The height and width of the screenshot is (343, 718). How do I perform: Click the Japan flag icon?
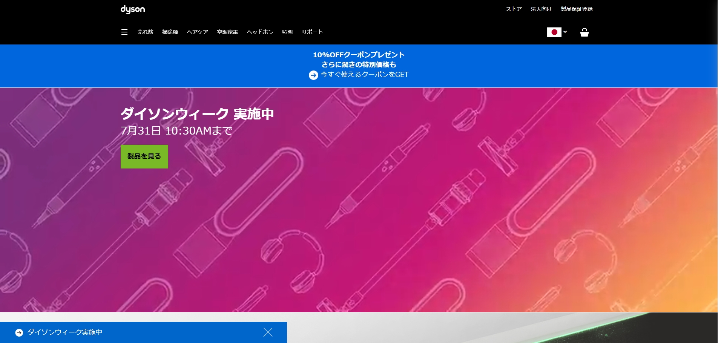pyautogui.click(x=554, y=32)
